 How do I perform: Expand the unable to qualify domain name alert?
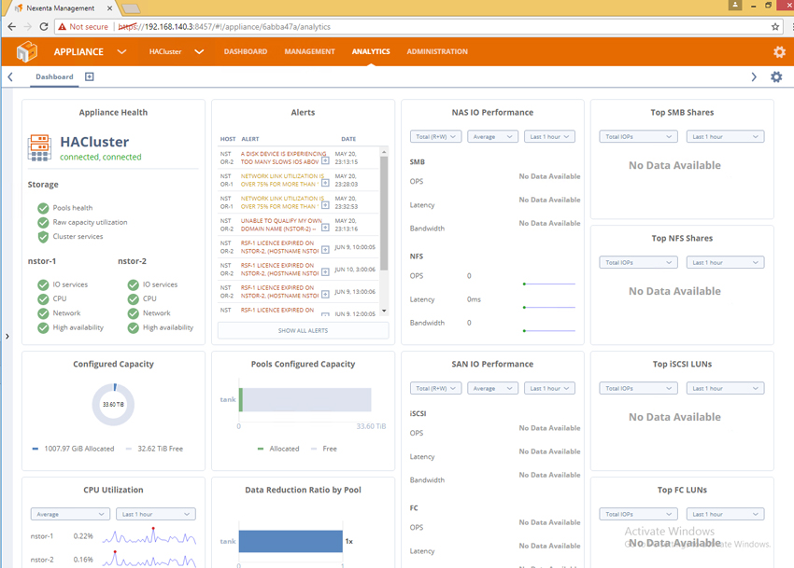(x=325, y=228)
